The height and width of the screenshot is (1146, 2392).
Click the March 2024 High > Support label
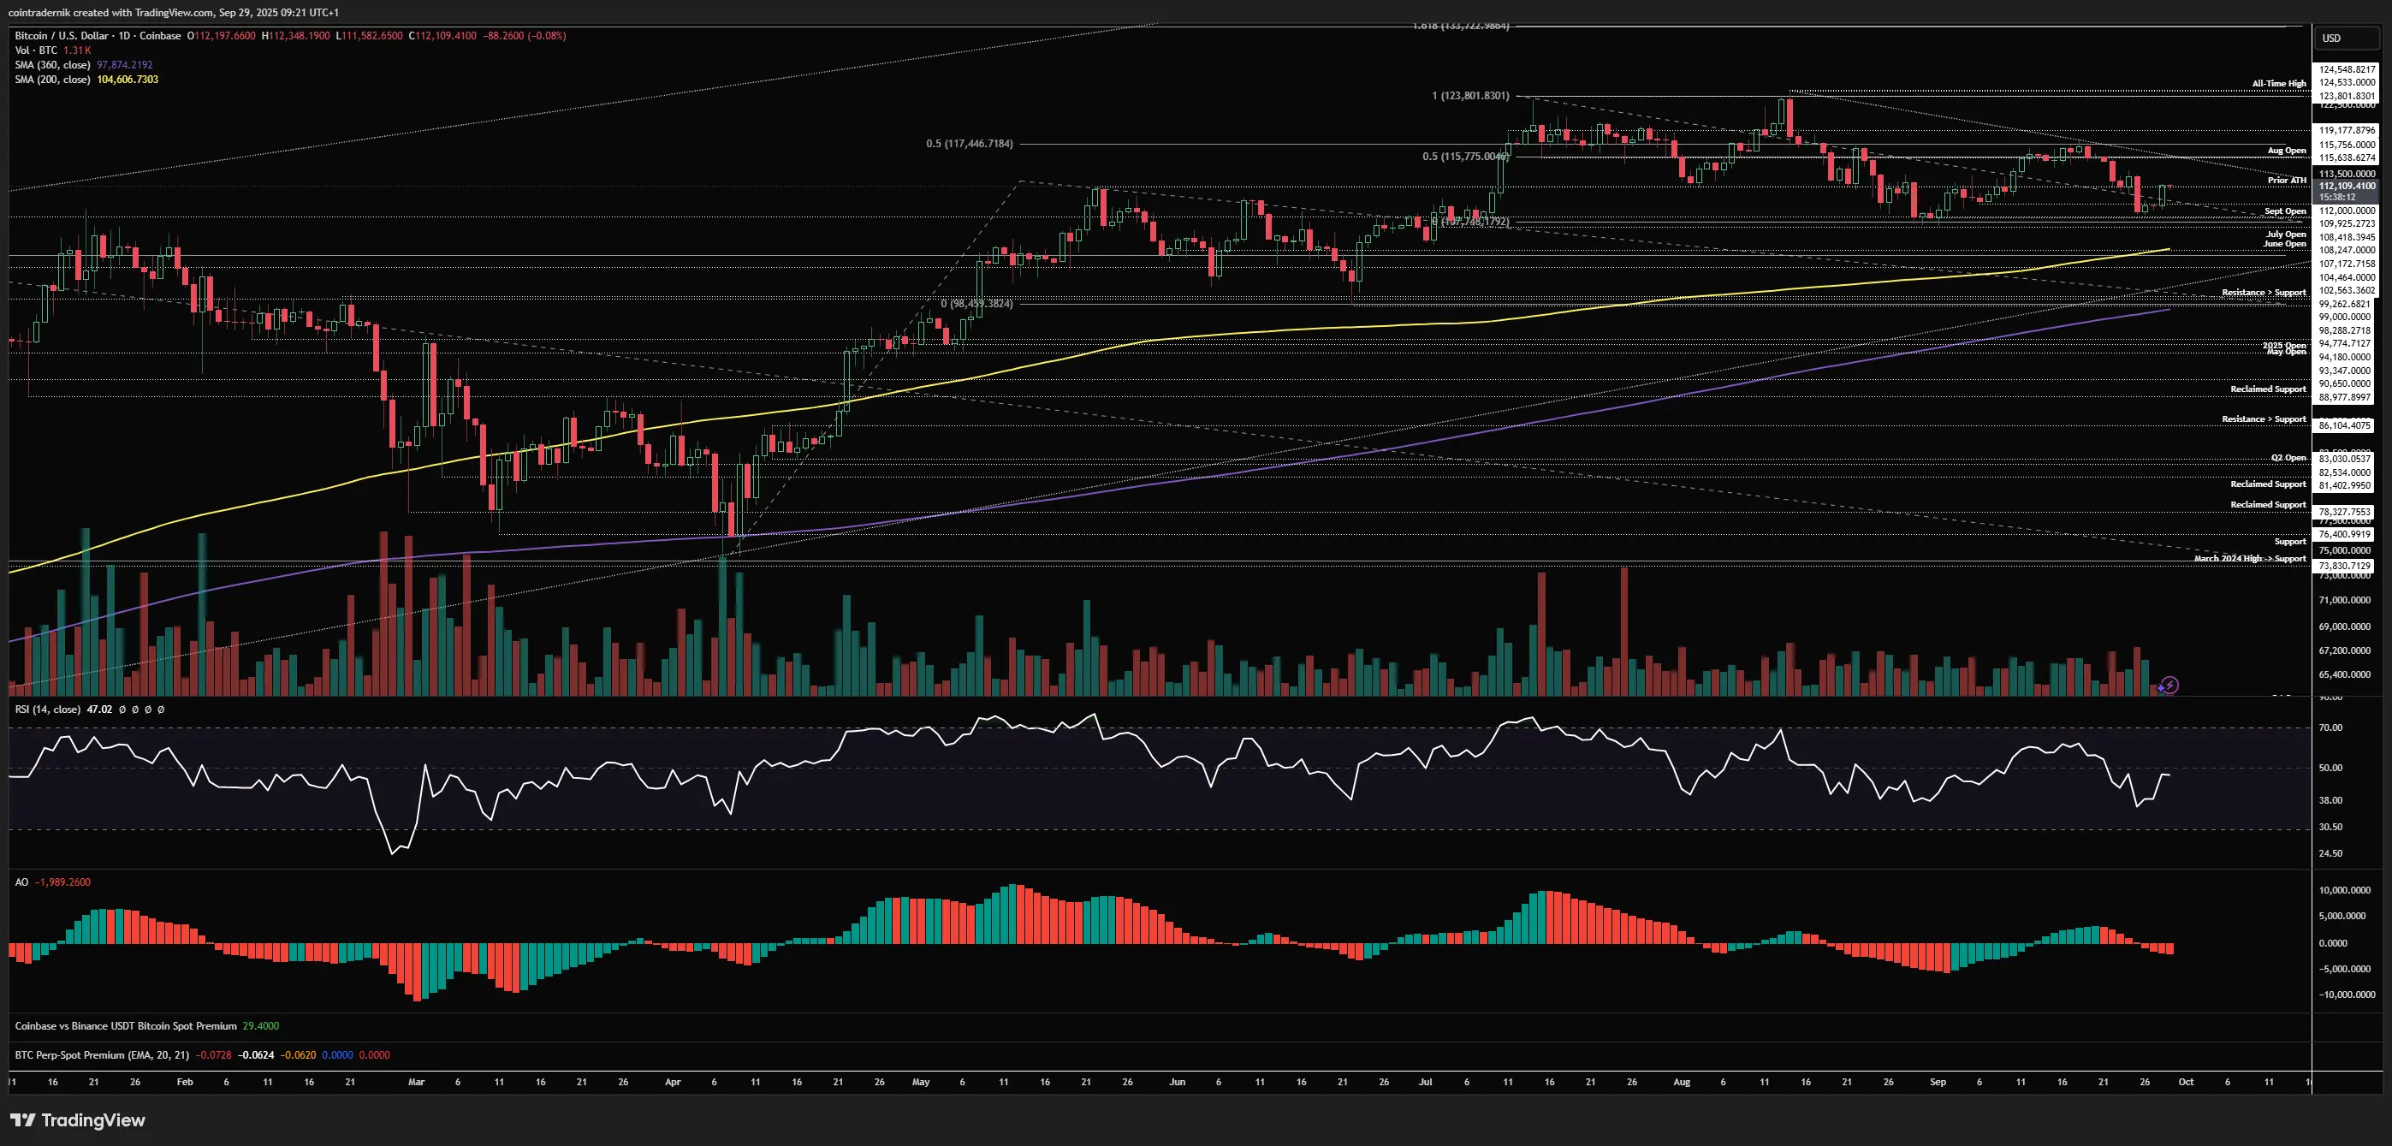point(2249,558)
